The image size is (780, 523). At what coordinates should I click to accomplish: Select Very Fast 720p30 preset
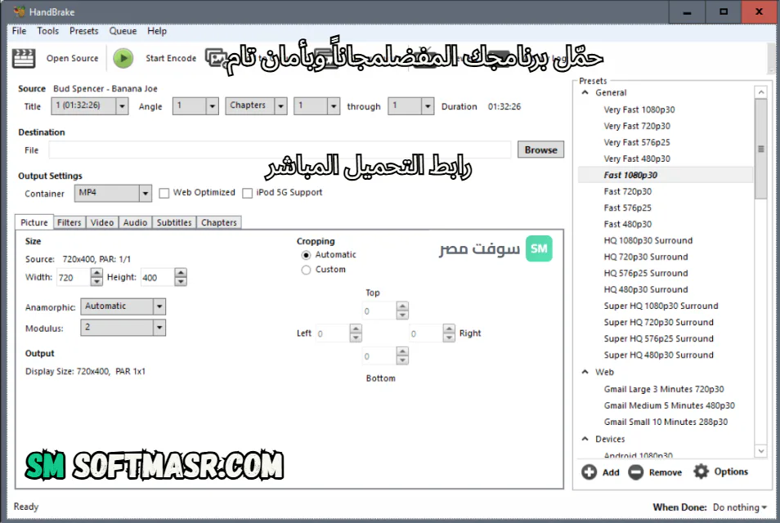(x=637, y=127)
